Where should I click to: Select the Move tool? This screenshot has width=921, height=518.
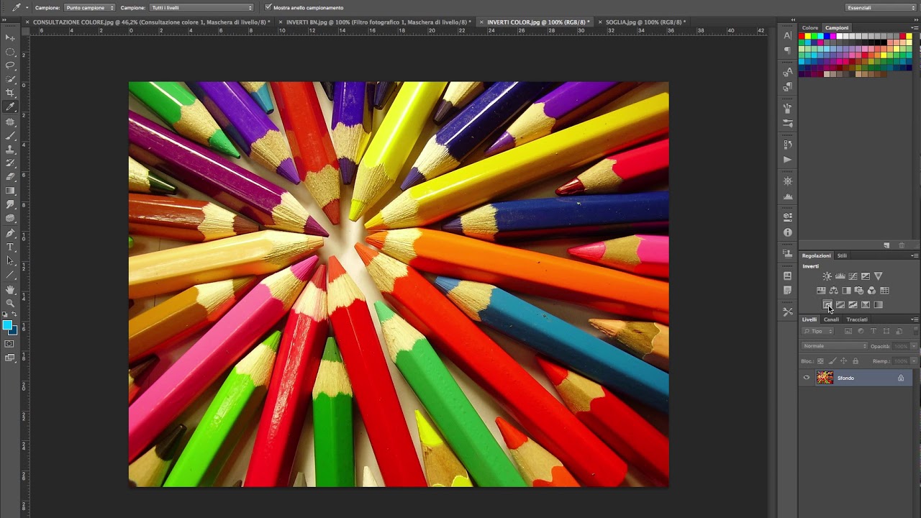[10, 37]
